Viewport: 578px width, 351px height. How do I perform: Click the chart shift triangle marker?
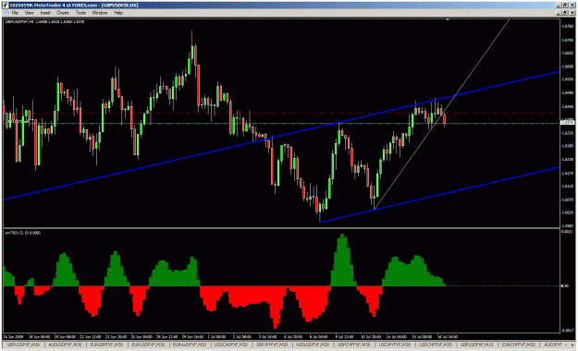pos(448,19)
